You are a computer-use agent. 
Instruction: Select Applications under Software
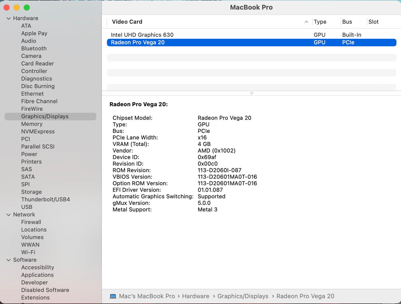pos(37,275)
